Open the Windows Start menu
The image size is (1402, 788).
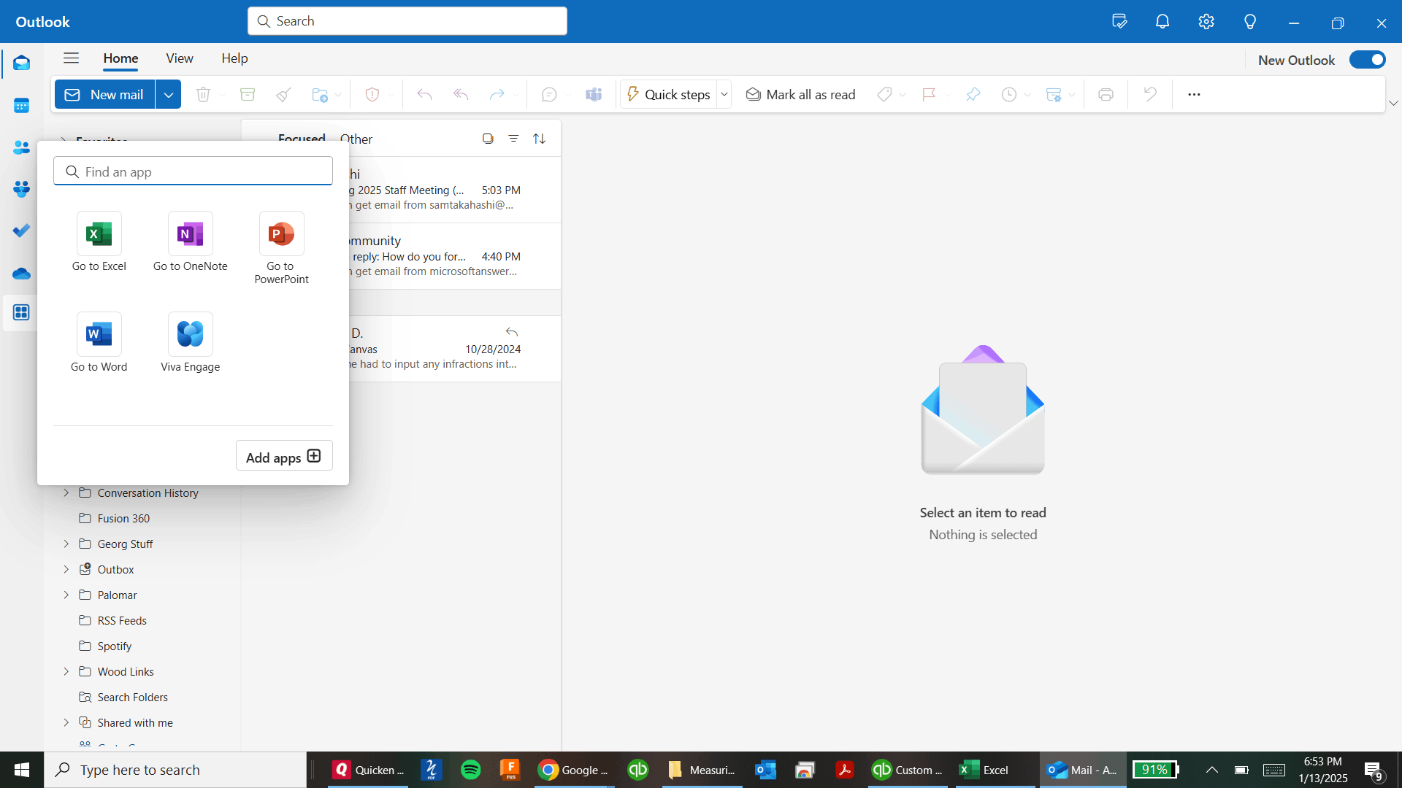tap(22, 770)
